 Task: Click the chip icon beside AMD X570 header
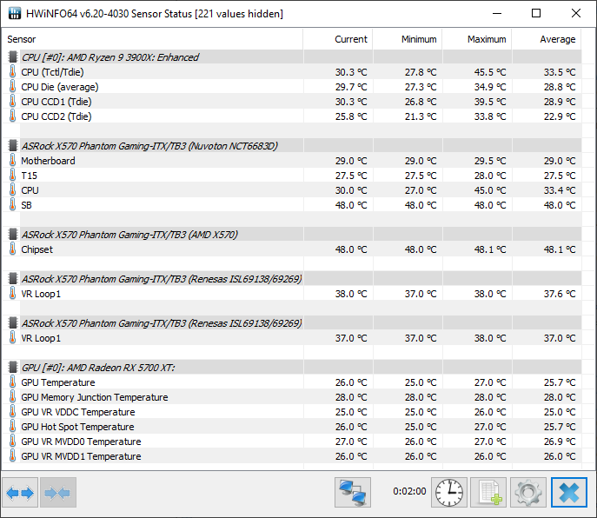[12, 235]
